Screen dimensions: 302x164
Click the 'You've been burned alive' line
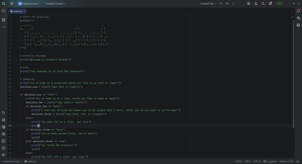(x=64, y=133)
